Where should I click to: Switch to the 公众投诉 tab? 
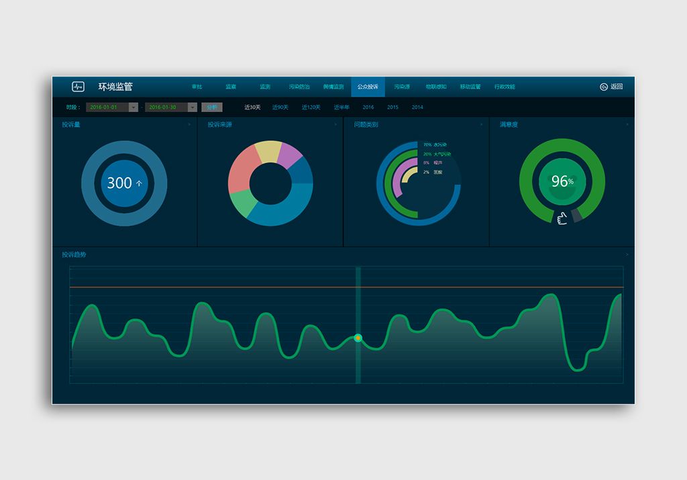point(368,87)
